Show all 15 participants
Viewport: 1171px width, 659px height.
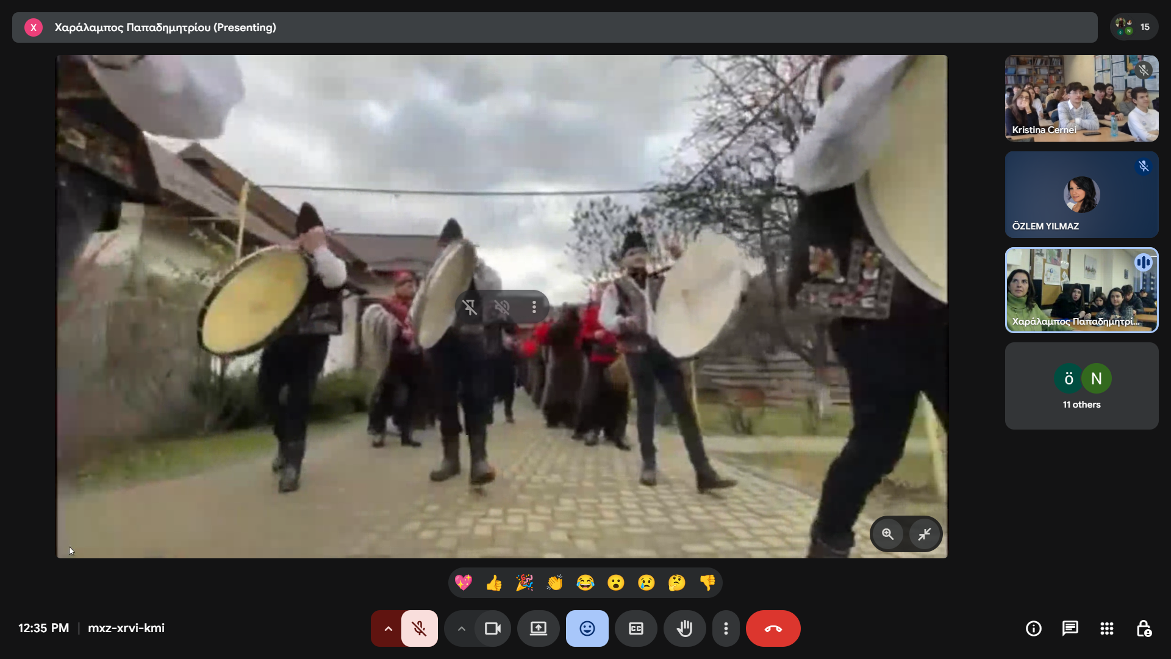pos(1134,27)
